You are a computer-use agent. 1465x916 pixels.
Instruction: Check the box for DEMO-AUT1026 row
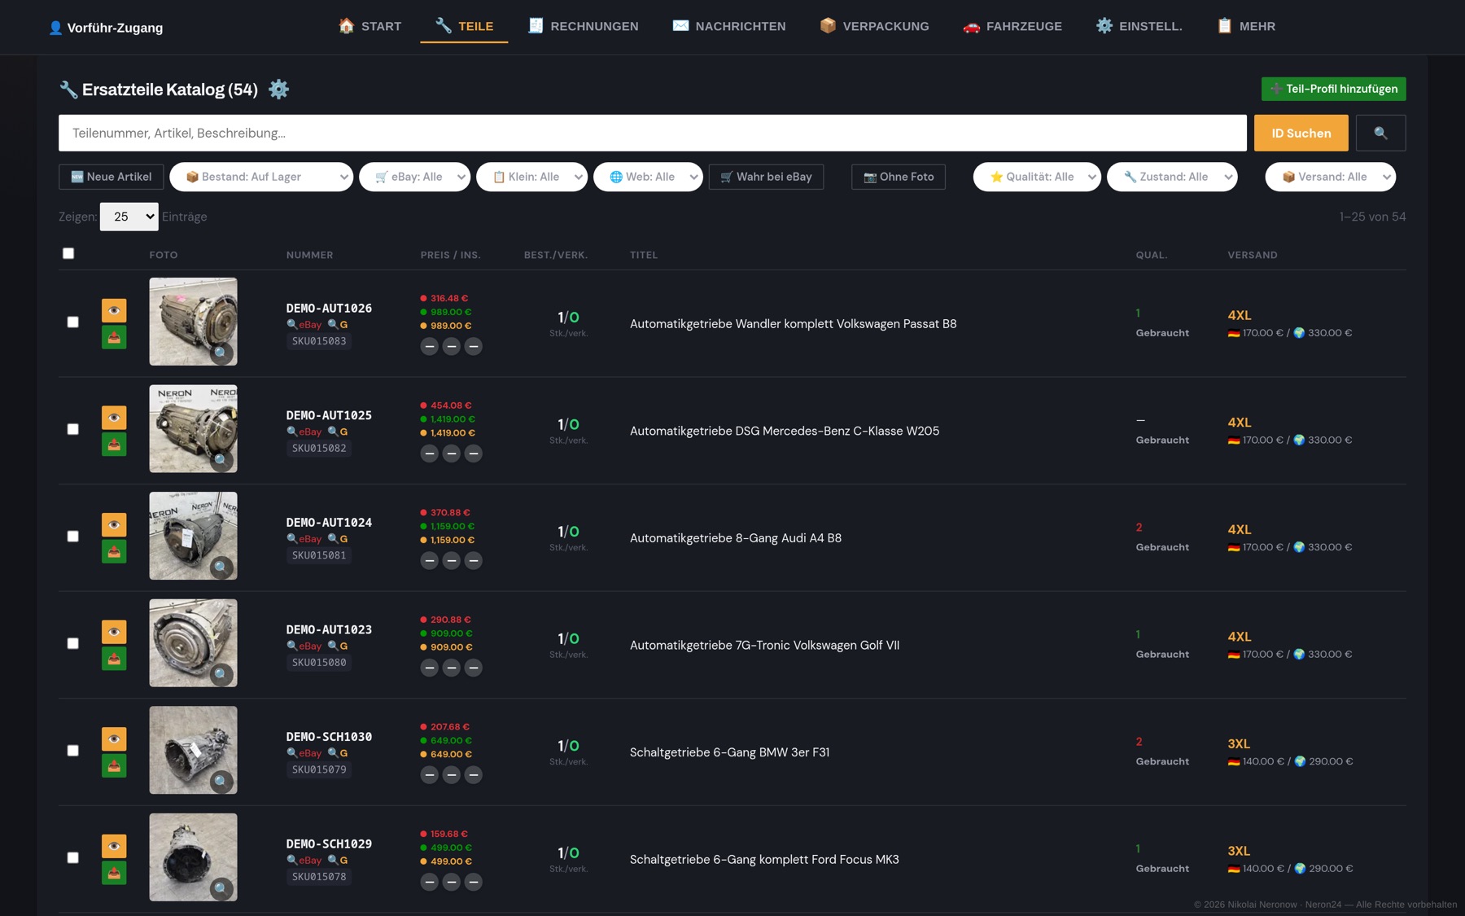[73, 322]
